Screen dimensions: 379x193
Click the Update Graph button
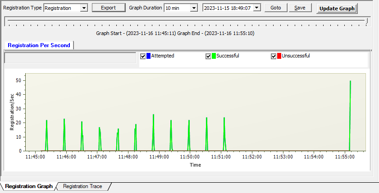pyautogui.click(x=337, y=9)
